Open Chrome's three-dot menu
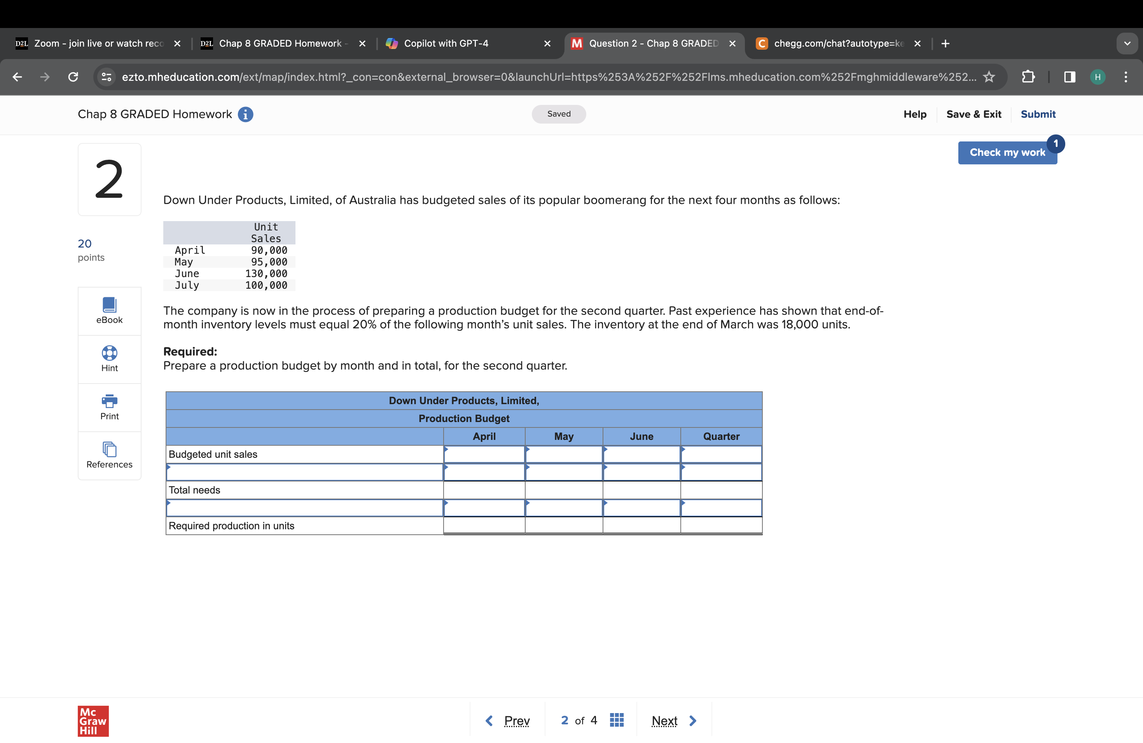 1126,77
